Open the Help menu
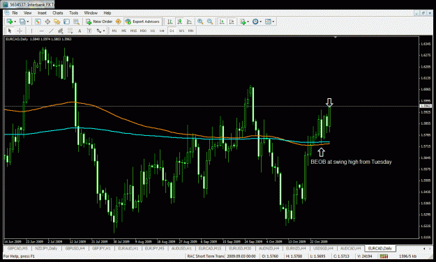 [107, 13]
